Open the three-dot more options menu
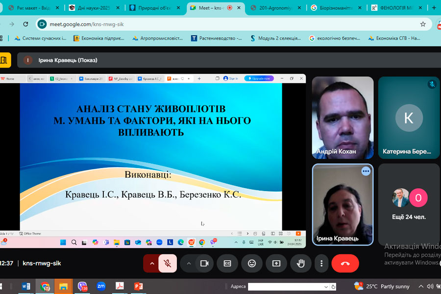The image size is (441, 294). (x=321, y=263)
